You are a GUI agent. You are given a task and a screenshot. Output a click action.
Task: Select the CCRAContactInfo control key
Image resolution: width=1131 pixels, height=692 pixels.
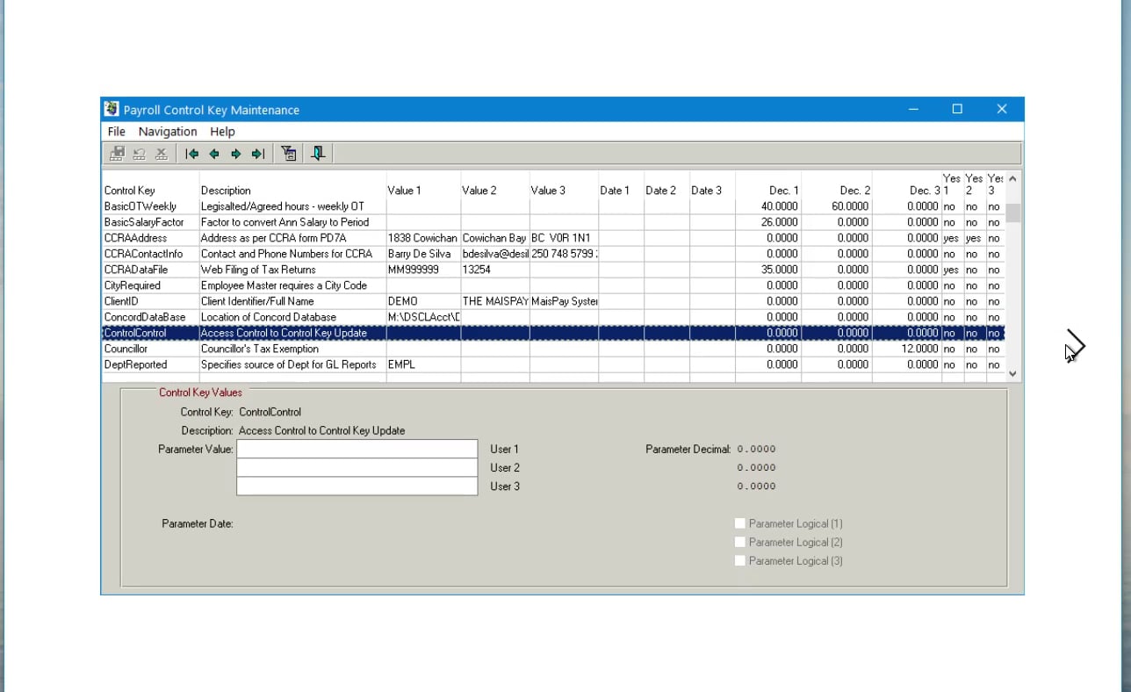(144, 254)
